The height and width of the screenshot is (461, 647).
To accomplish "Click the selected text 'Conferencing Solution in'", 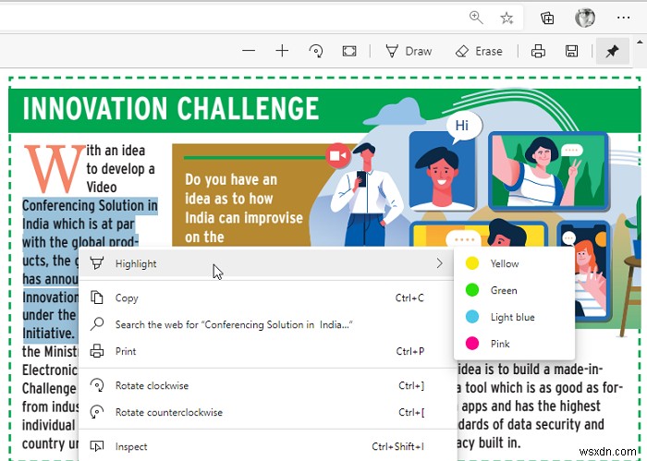I will (x=90, y=205).
